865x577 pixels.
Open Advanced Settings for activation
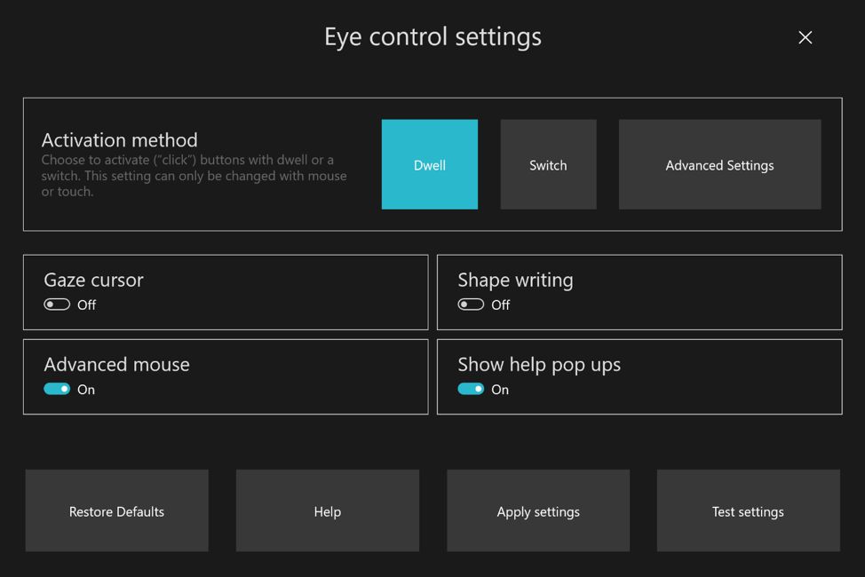719,164
